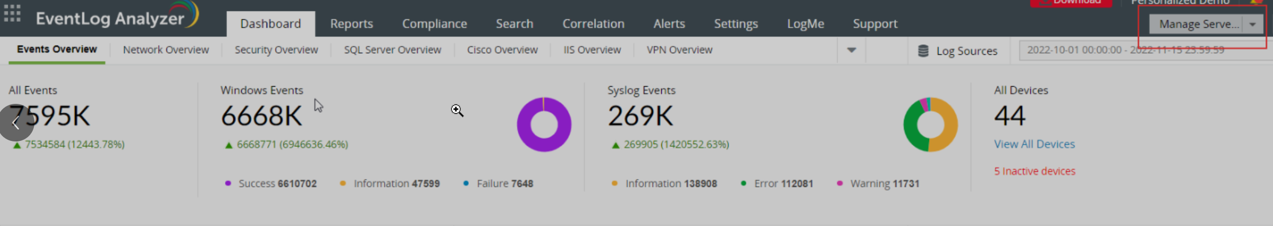Select the Security Overview sub-tab

pos(276,50)
